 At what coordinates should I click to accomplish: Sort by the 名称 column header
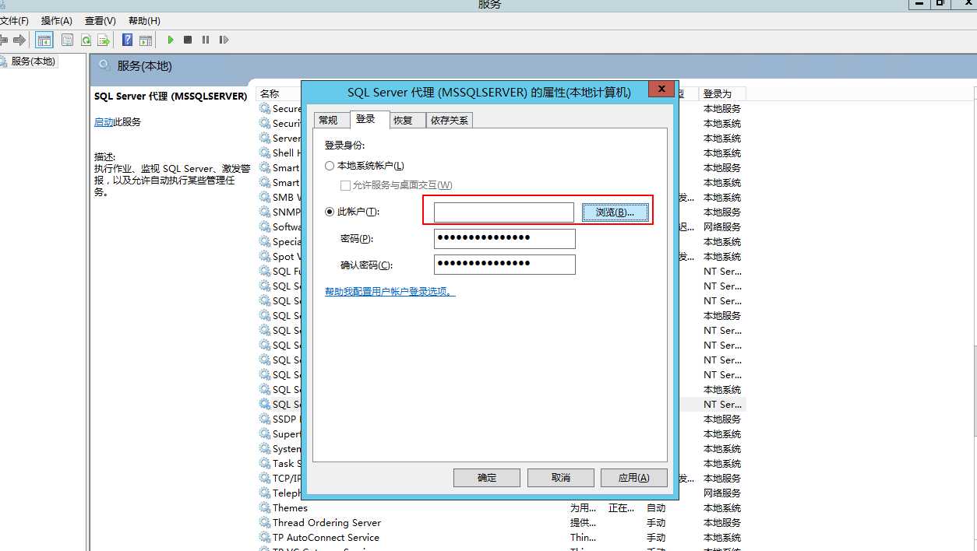[270, 93]
